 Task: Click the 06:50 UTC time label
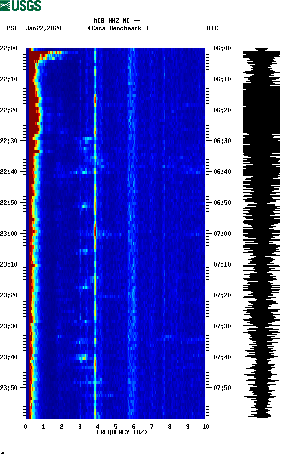(x=222, y=203)
